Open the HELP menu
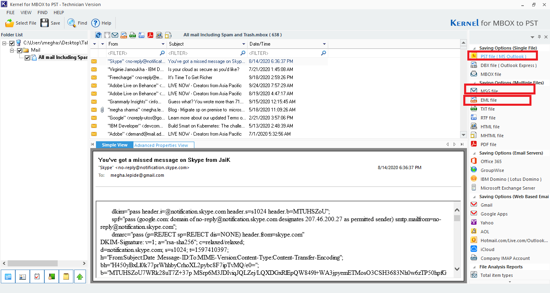Viewport: 550px width, 293px height. [59, 13]
